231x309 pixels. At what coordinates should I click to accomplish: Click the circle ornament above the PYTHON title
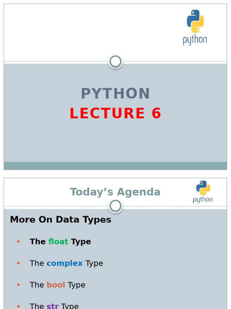(115, 62)
